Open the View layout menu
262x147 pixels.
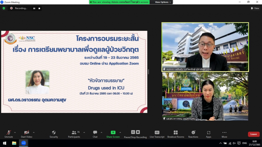(255, 8)
